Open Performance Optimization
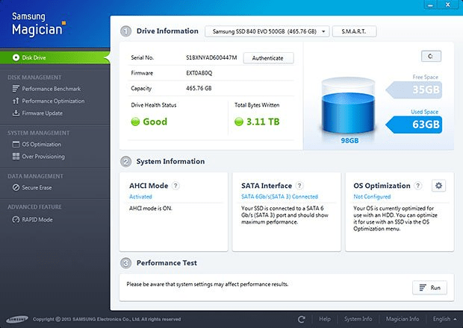 [x=53, y=101]
